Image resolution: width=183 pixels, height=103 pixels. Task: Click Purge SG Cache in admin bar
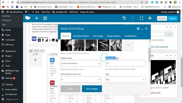click(87, 12)
